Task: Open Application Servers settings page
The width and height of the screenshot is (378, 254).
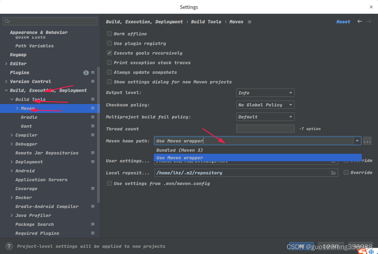Action: (x=42, y=180)
